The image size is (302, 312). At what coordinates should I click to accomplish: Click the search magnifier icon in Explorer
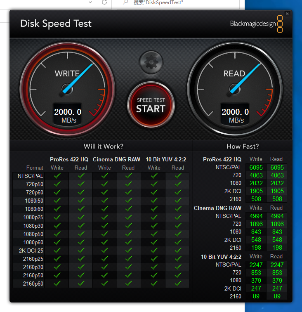[x=125, y=2]
